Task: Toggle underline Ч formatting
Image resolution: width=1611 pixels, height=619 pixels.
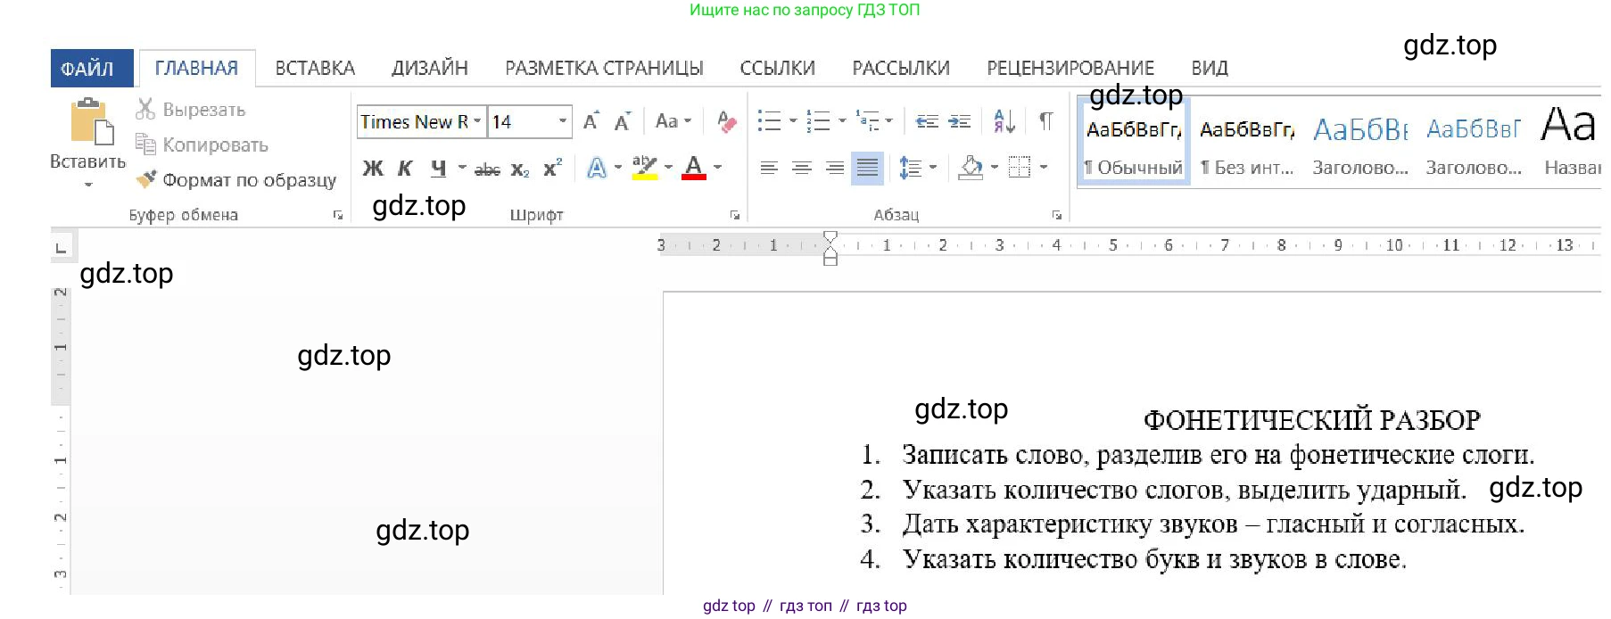Action: (438, 168)
